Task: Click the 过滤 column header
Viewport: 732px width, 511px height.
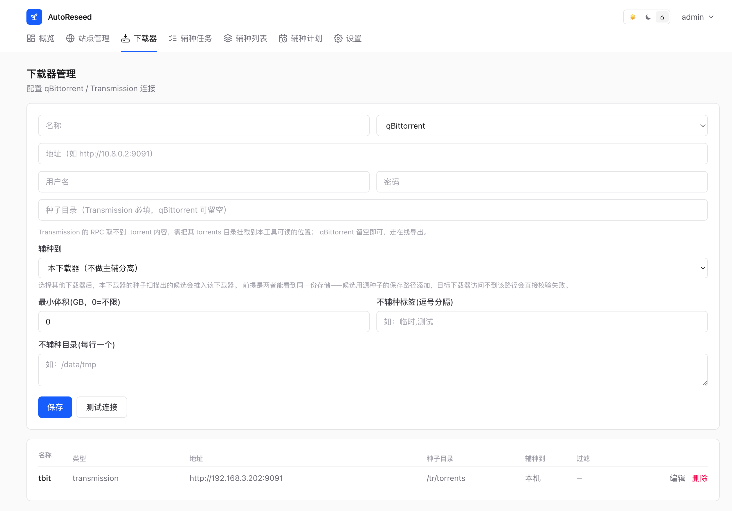Action: point(583,458)
